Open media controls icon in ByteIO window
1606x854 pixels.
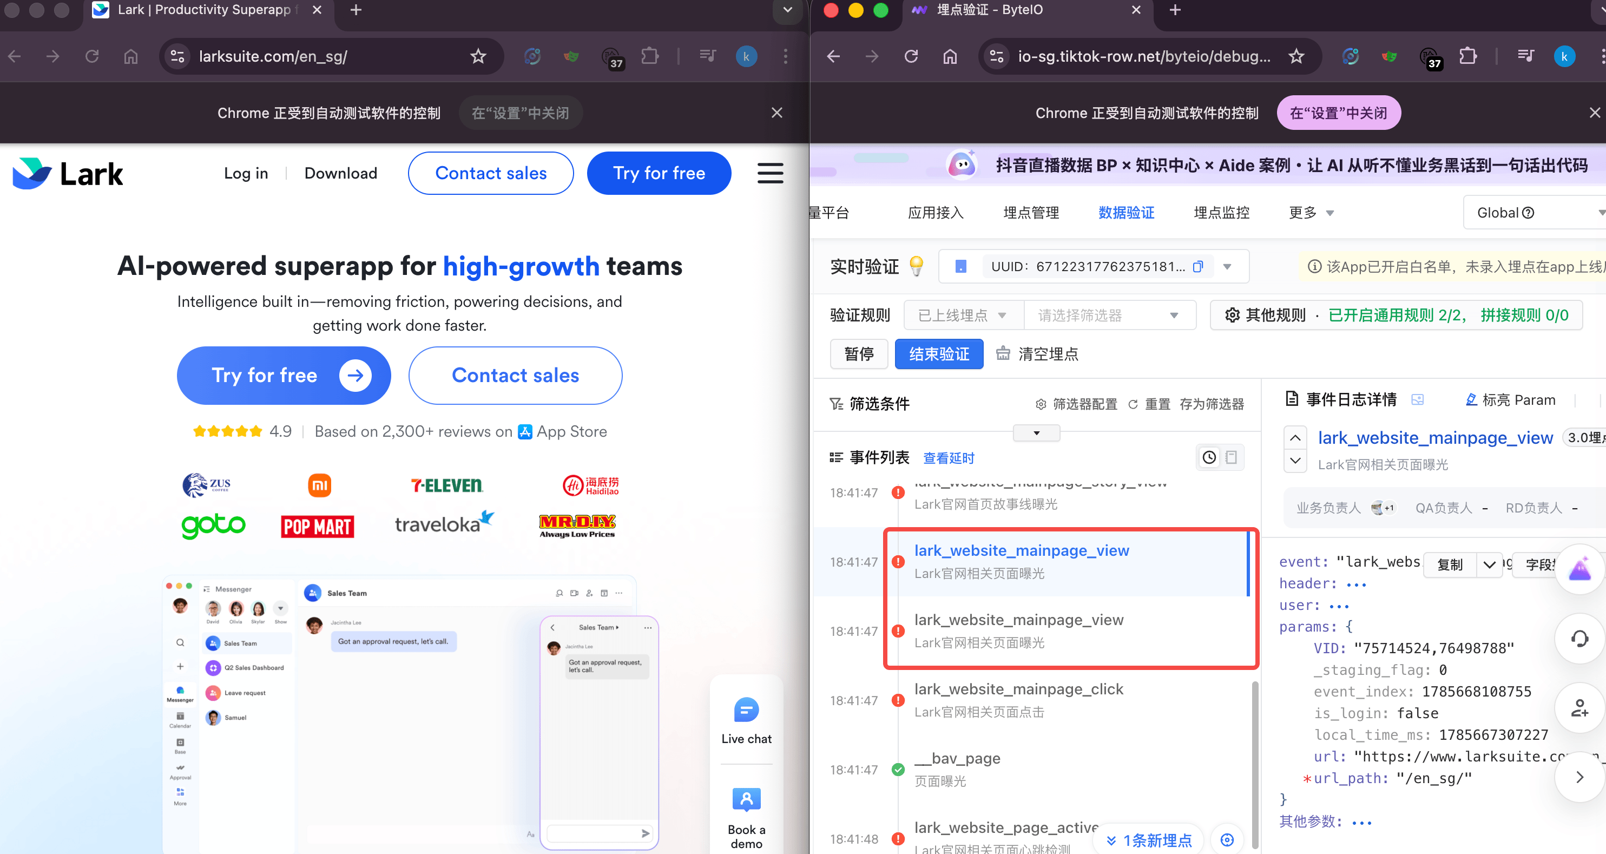click(x=1525, y=56)
